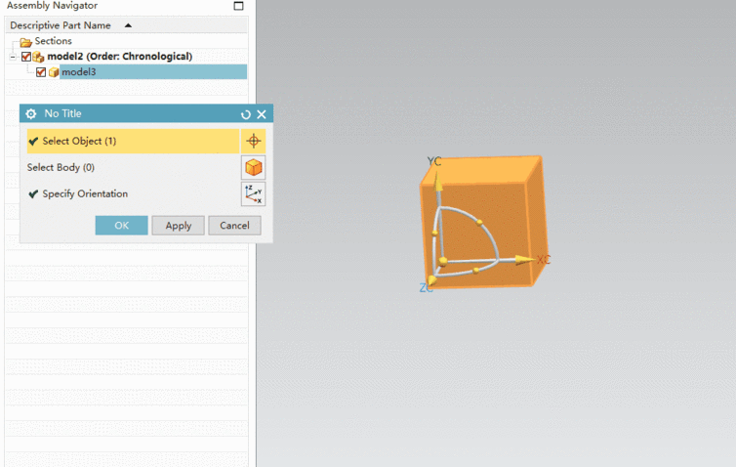This screenshot has width=736, height=467.
Task: Click the ZC axis arrow handle
Action: tap(431, 281)
